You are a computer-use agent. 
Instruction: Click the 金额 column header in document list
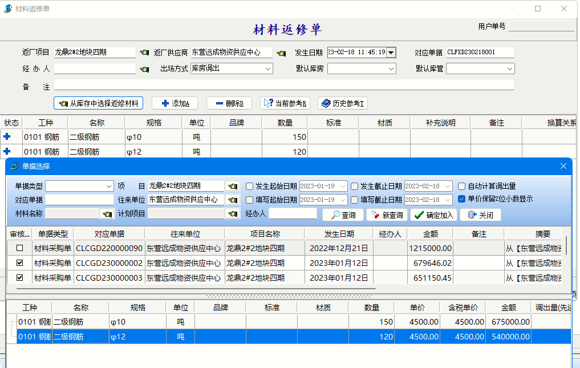(x=429, y=234)
